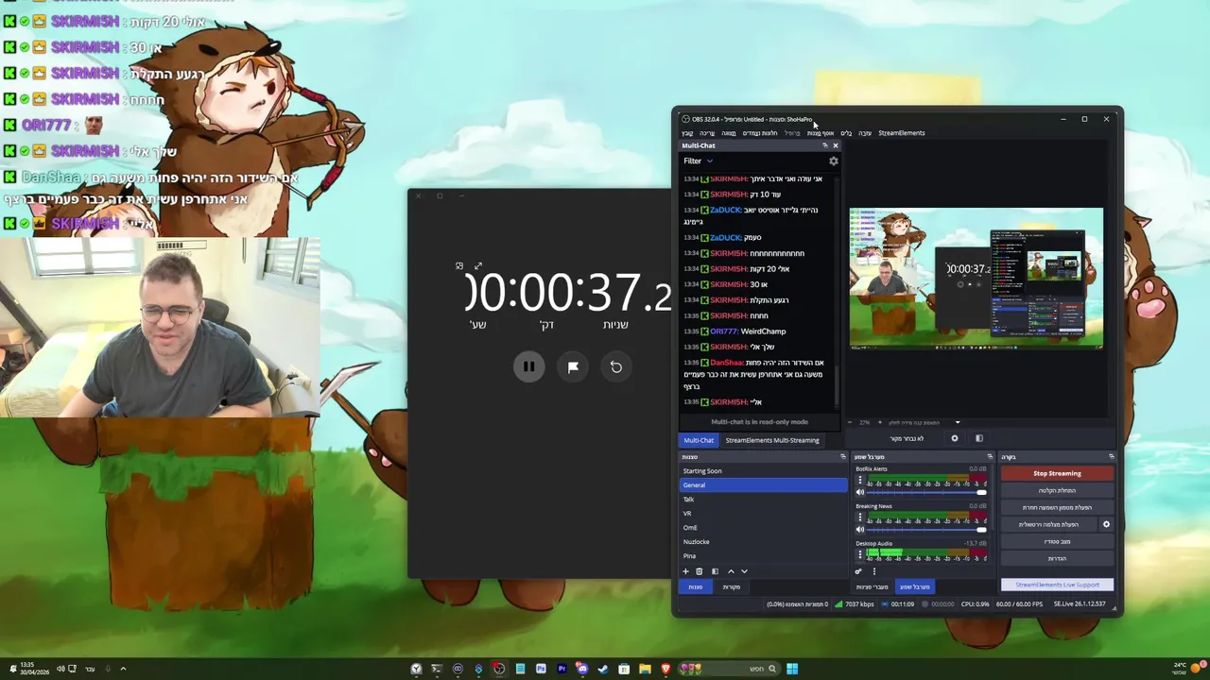Image resolution: width=1210 pixels, height=680 pixels.
Task: Click the virtual camera start button
Action: (1048, 524)
